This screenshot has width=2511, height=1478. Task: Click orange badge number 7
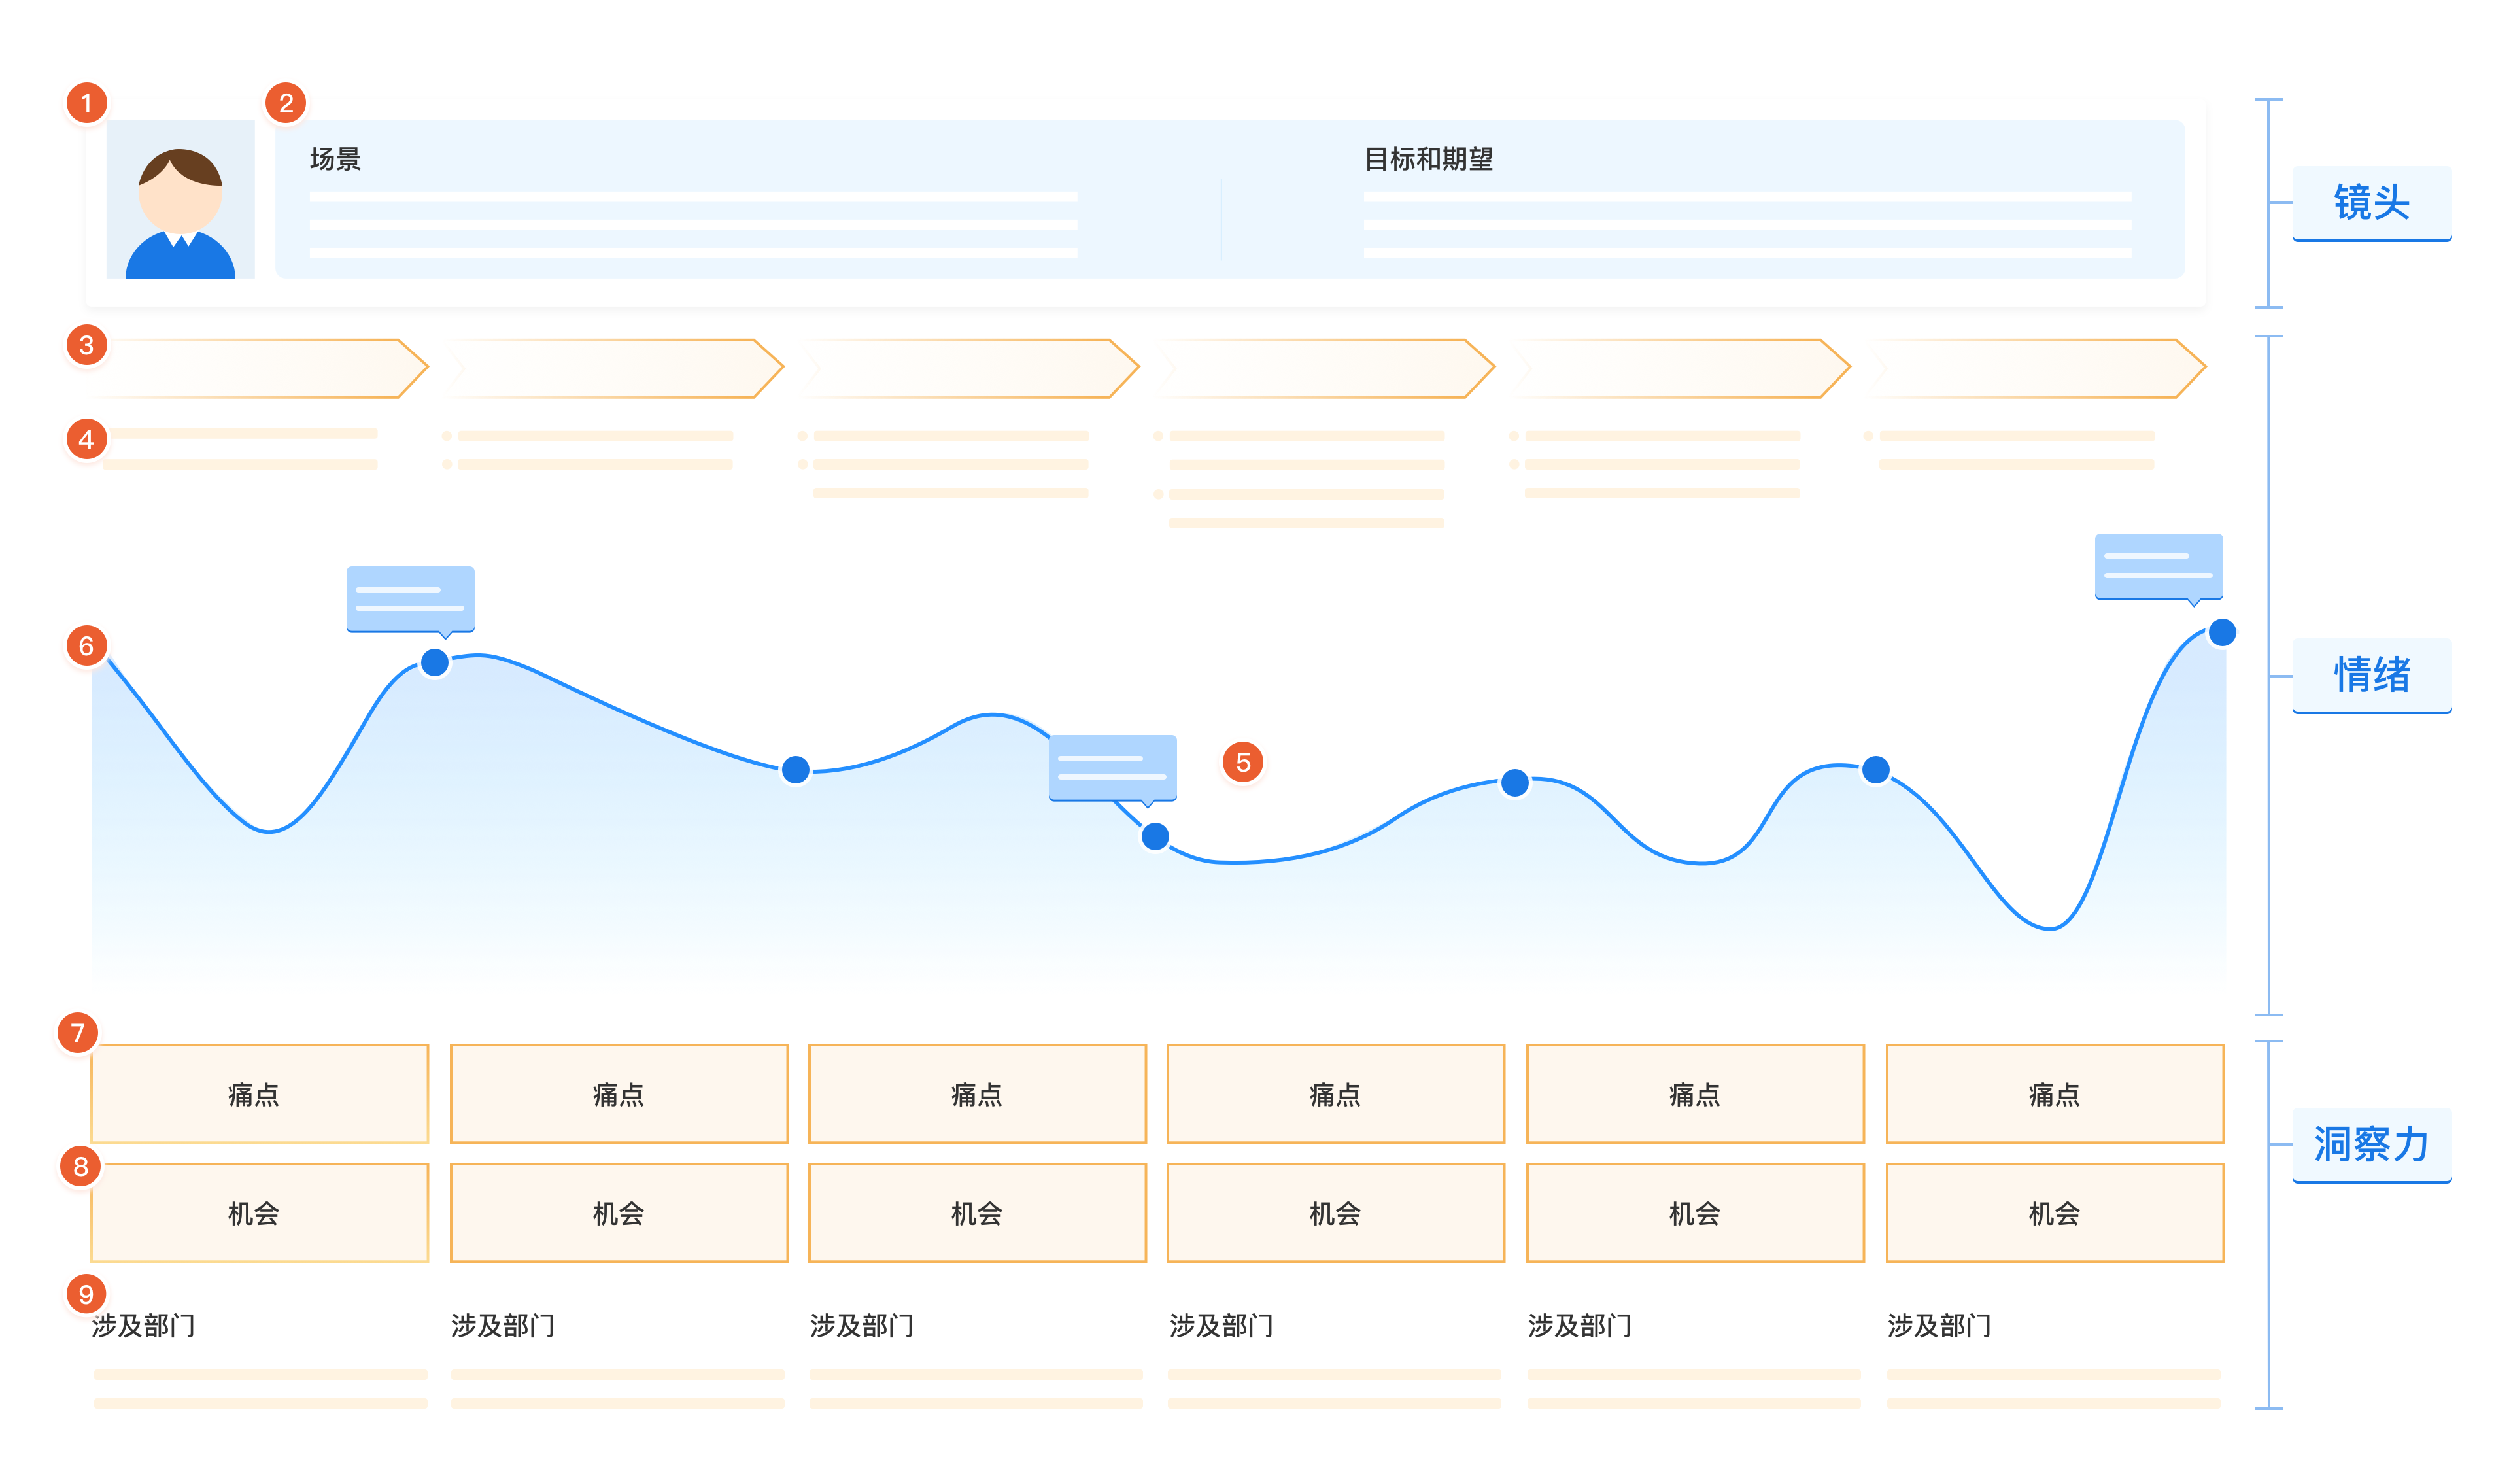point(78,1033)
